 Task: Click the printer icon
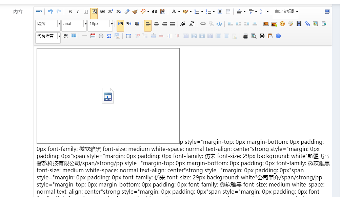(x=246, y=36)
